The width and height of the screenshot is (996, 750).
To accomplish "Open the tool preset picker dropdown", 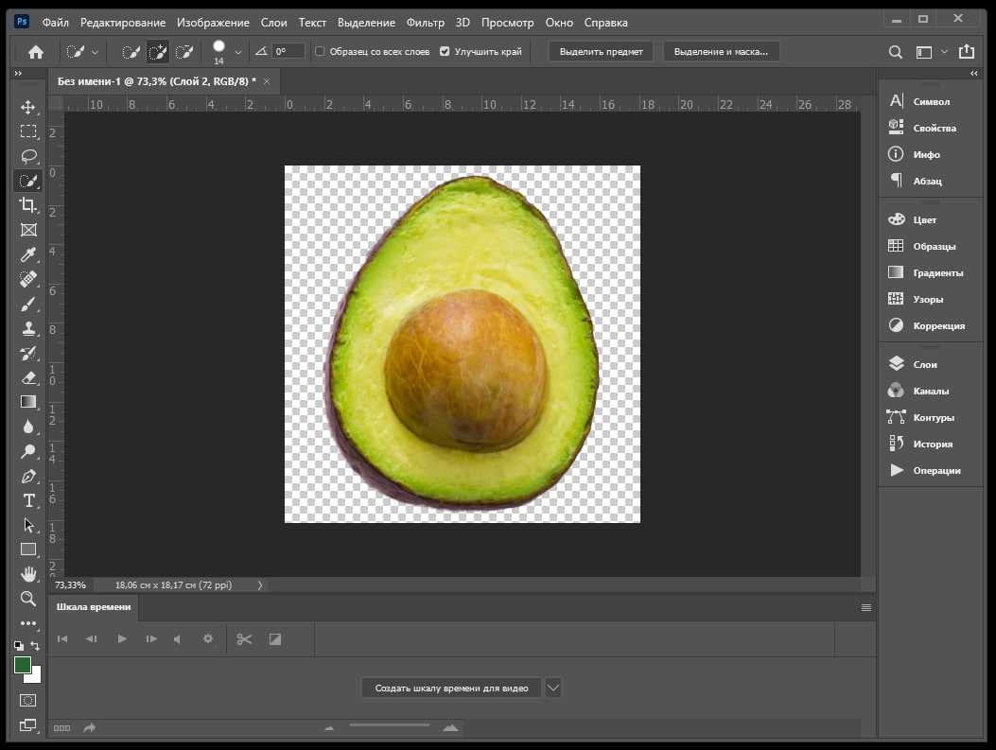I will point(95,52).
